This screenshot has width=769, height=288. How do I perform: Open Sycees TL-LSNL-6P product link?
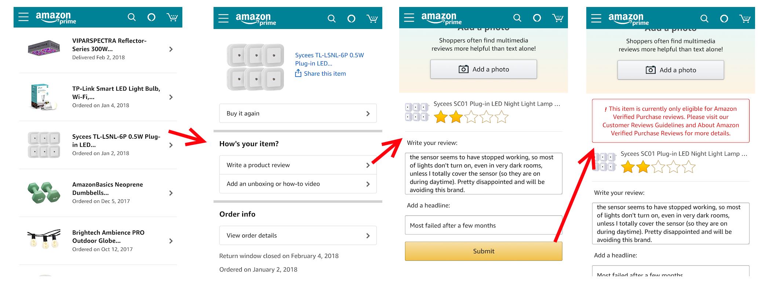point(329,59)
